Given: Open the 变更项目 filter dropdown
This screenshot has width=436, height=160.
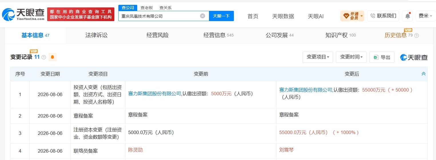Looking at the screenshot, I should [318, 57].
